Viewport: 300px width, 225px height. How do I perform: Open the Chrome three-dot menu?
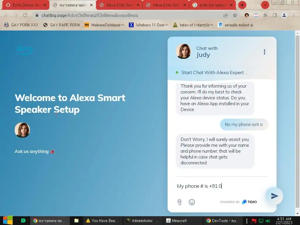[294, 15]
